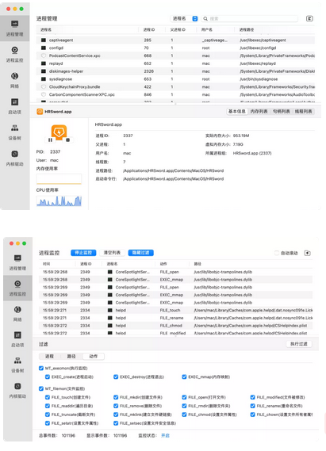Select the FILE_chmod event row
This screenshot has width=326, height=451.
point(175,326)
